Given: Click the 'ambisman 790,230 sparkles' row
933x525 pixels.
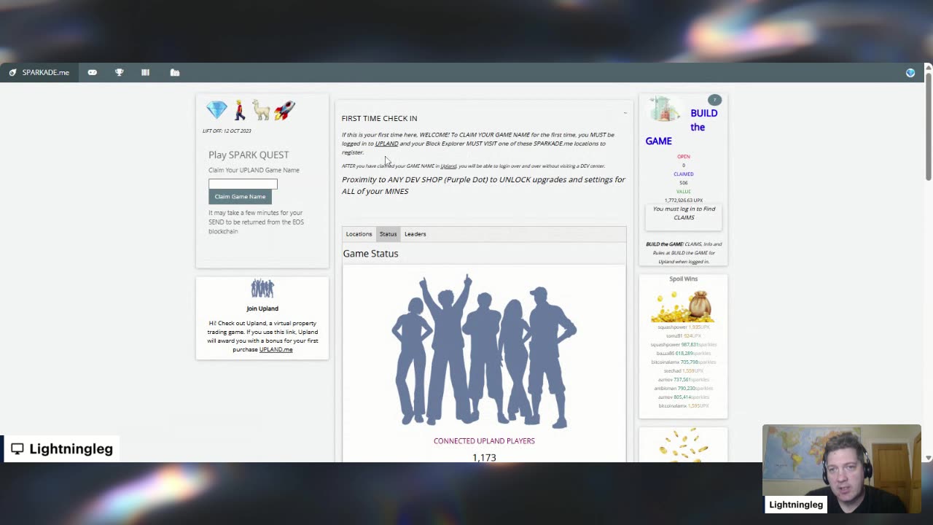Looking at the screenshot, I should coord(684,389).
